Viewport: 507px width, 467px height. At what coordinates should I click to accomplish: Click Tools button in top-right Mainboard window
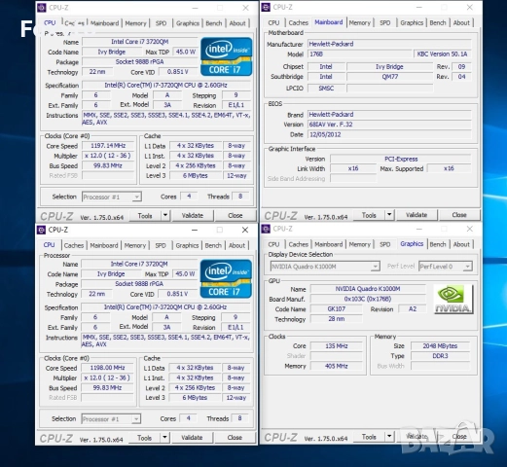click(369, 215)
